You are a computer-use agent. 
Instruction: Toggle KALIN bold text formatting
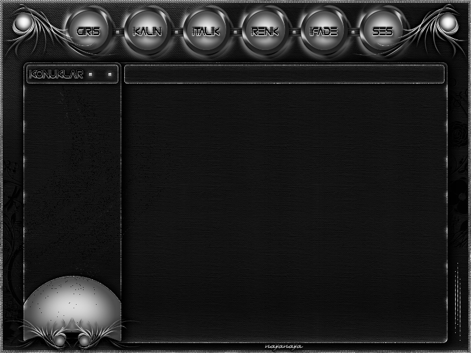tap(147, 32)
